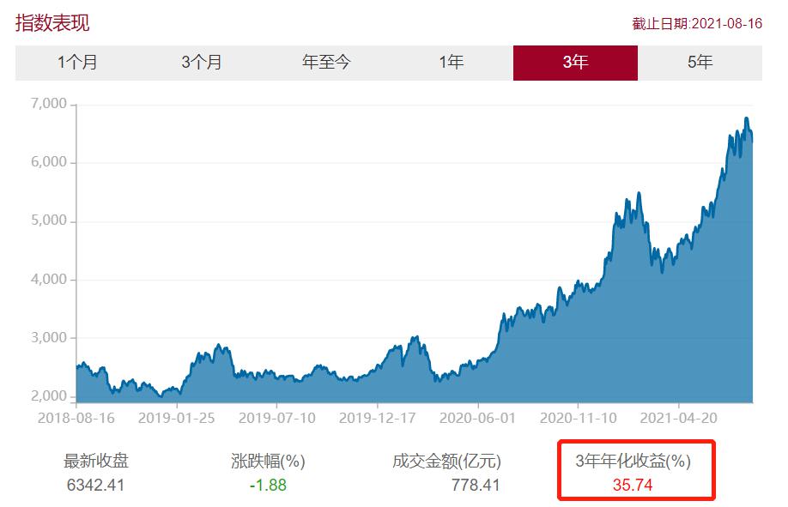Select the 3个月 time range tab
788x507 pixels.
click(x=202, y=63)
